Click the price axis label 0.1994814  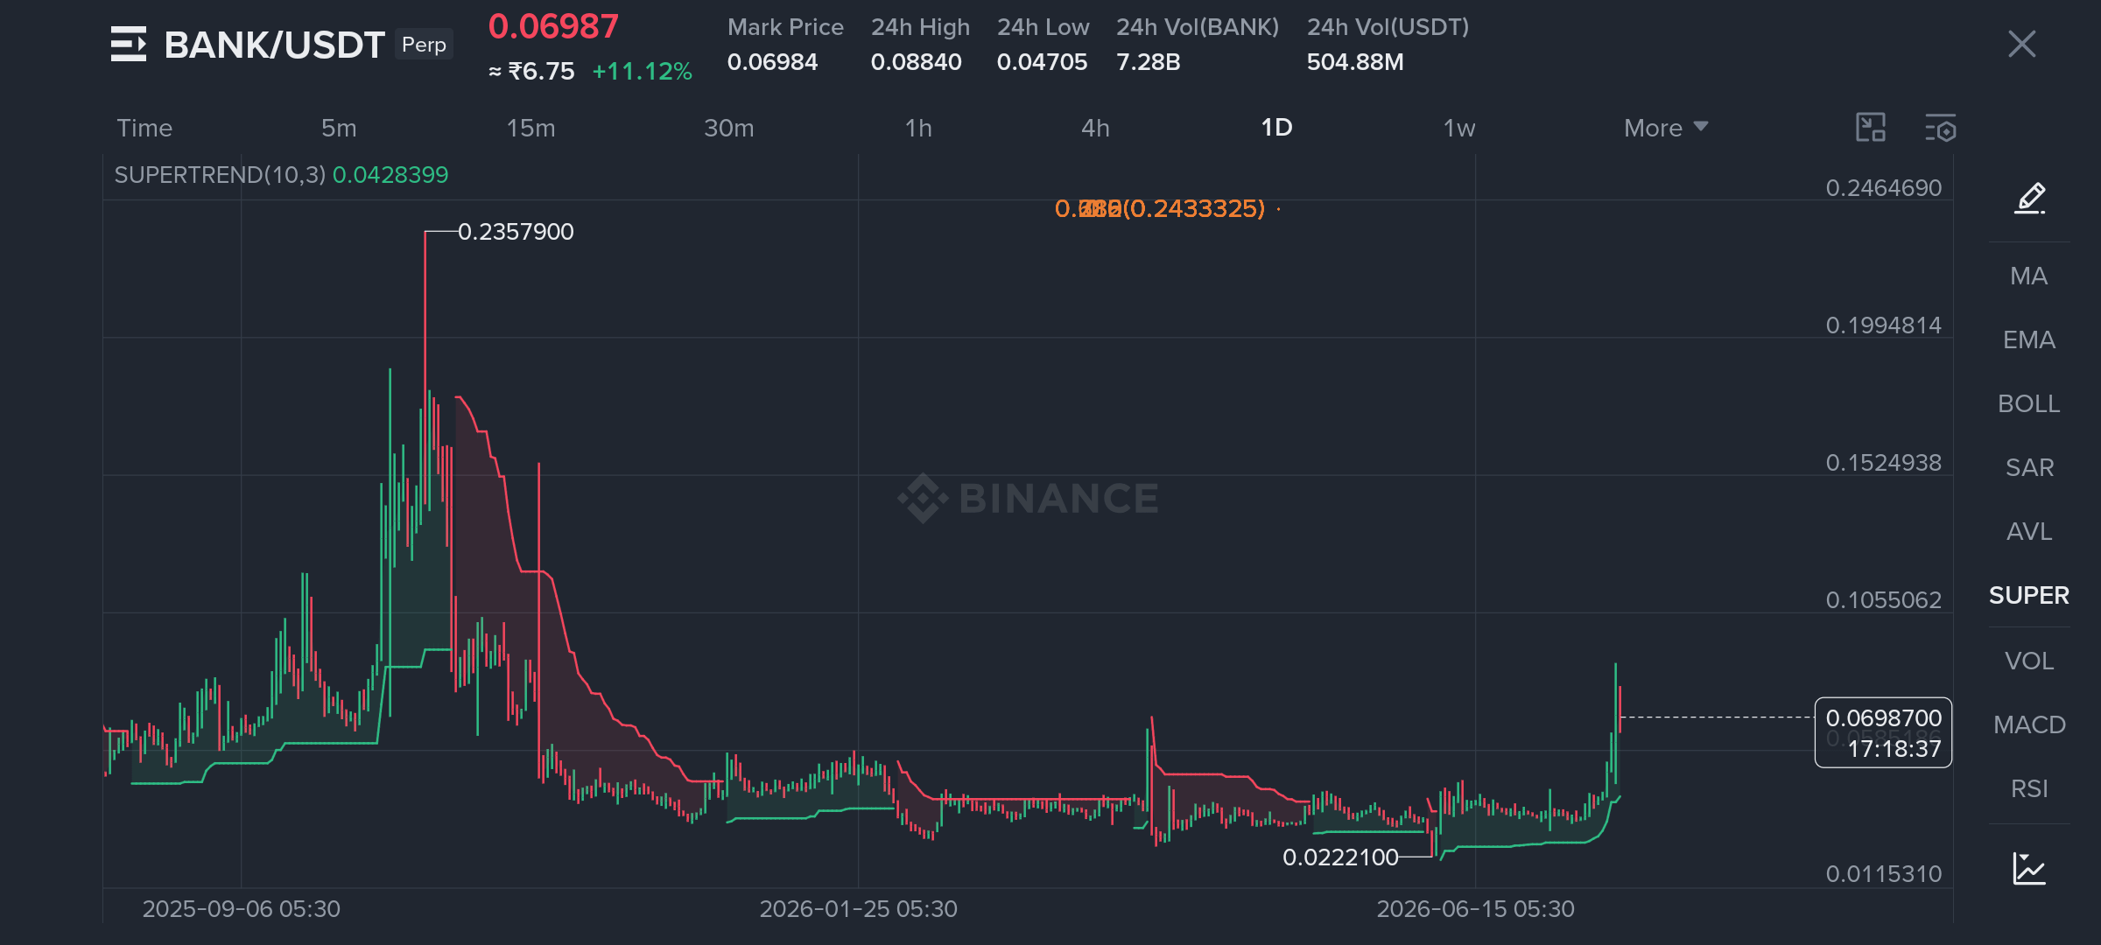point(1883,325)
